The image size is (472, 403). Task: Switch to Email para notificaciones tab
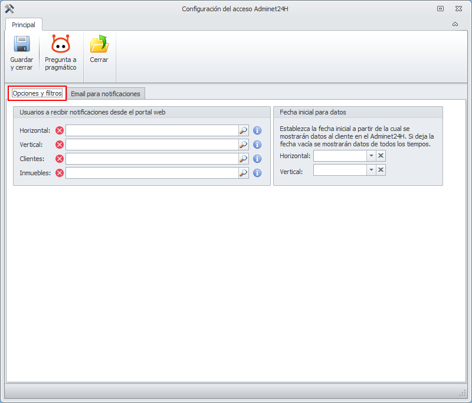click(106, 94)
